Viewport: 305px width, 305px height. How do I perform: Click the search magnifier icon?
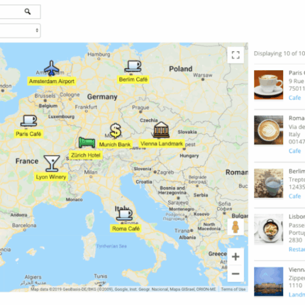28,11
